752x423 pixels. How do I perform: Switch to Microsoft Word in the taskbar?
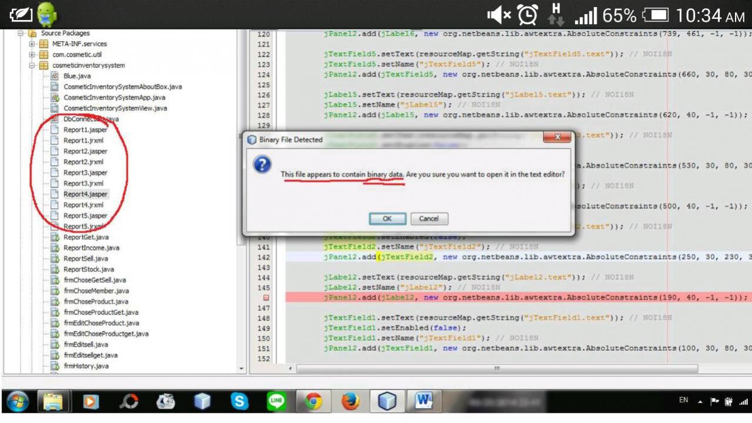424,401
